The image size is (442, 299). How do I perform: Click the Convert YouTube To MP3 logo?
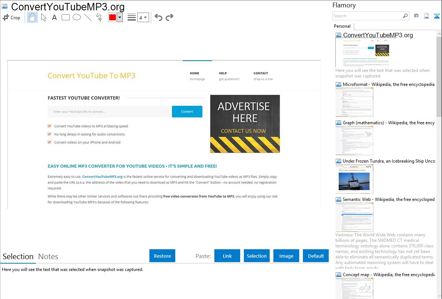(91, 76)
